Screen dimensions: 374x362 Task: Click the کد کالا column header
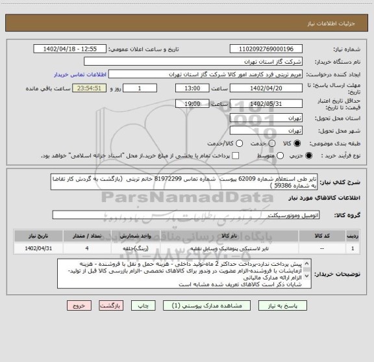(322, 236)
